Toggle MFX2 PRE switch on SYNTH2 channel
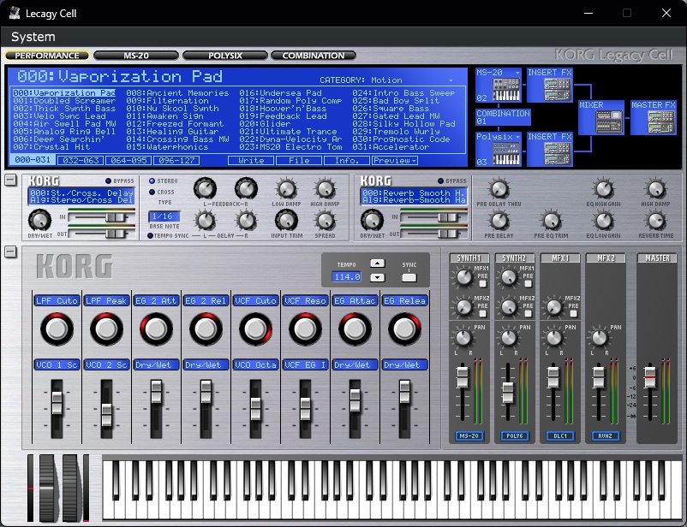 pos(529,313)
